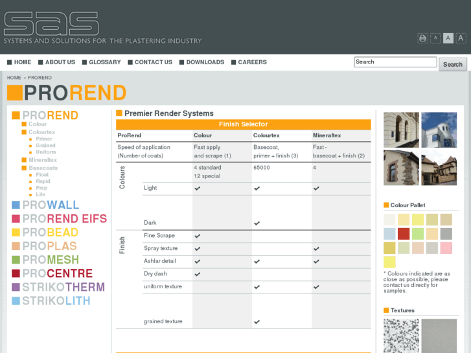Viewport: 471px width, 353px height.
Task: Click the Finish Selector orange banner
Action: [244, 124]
